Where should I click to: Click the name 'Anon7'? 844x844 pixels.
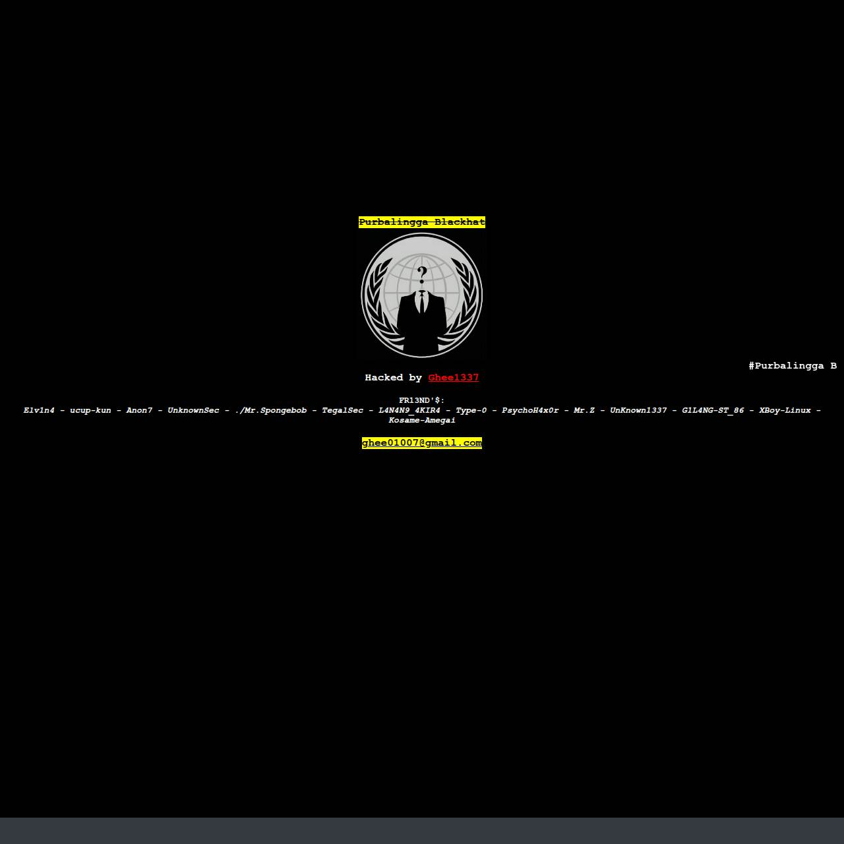pos(139,410)
